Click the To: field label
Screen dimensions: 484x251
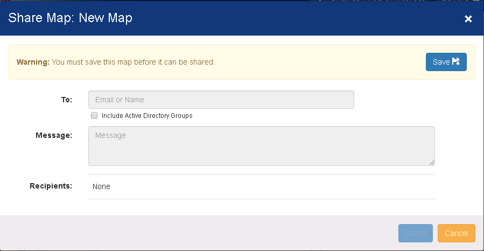pos(67,100)
